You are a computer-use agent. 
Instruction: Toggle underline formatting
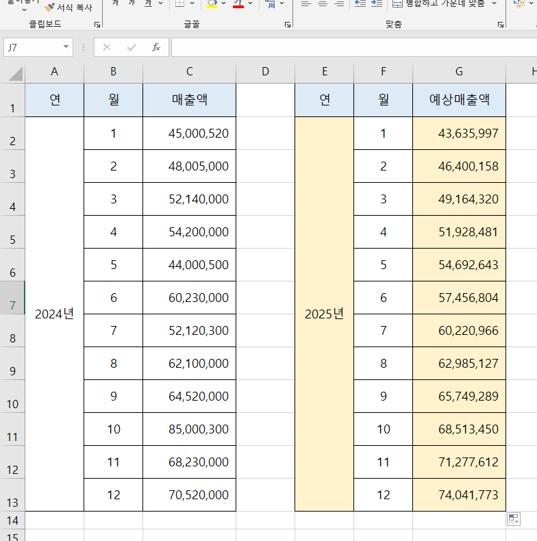pos(149,3)
